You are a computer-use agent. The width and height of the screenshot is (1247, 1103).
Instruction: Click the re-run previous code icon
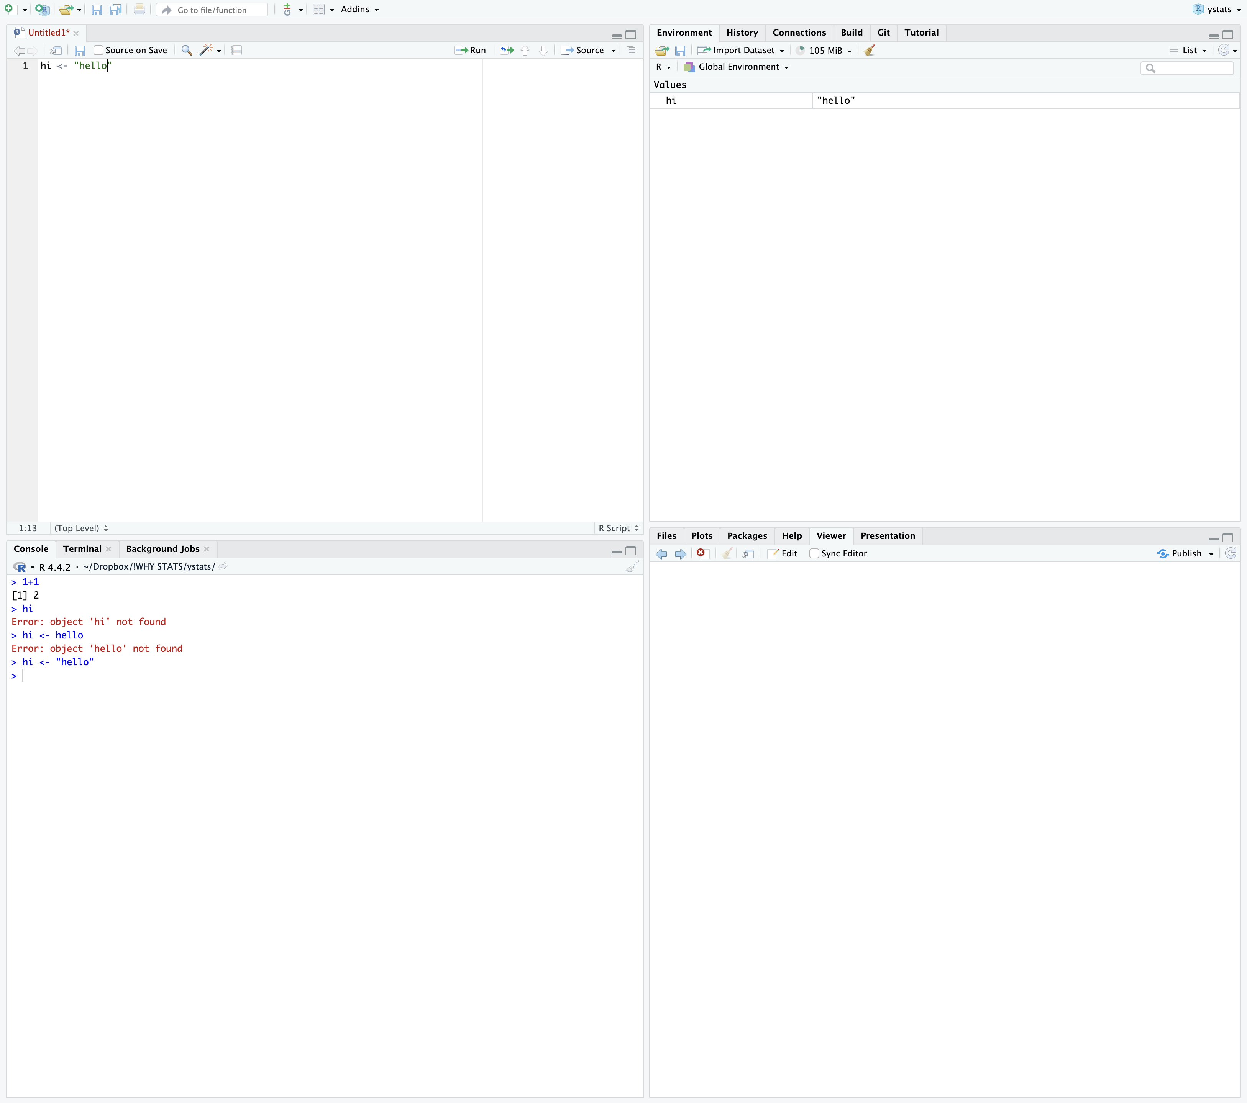point(507,51)
